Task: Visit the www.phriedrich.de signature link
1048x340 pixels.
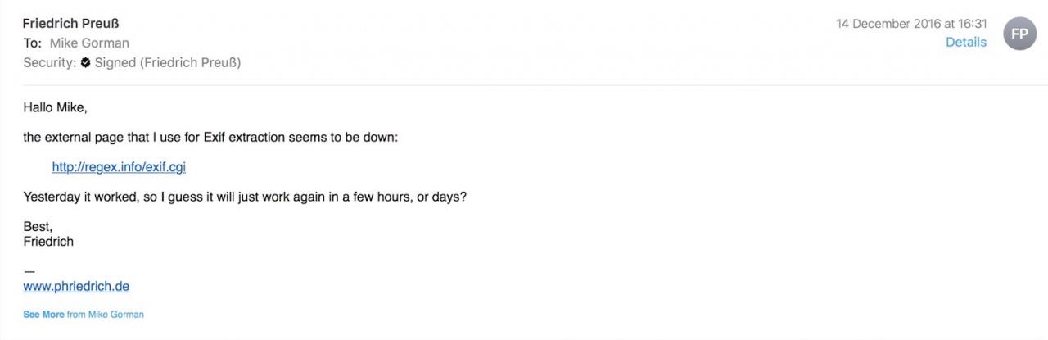Action: tap(76, 287)
